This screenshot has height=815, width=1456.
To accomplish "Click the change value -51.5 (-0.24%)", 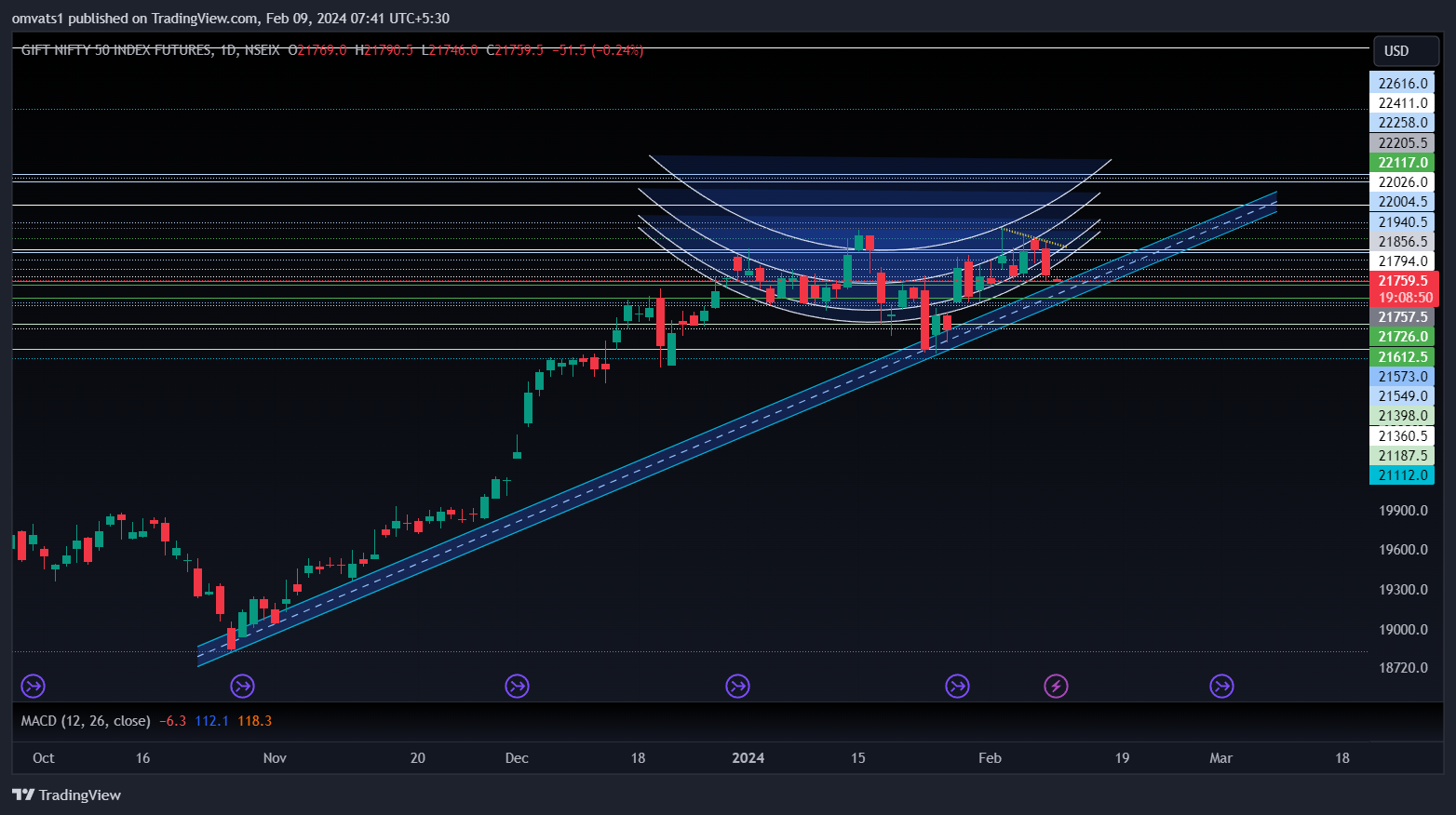I will pos(598,50).
